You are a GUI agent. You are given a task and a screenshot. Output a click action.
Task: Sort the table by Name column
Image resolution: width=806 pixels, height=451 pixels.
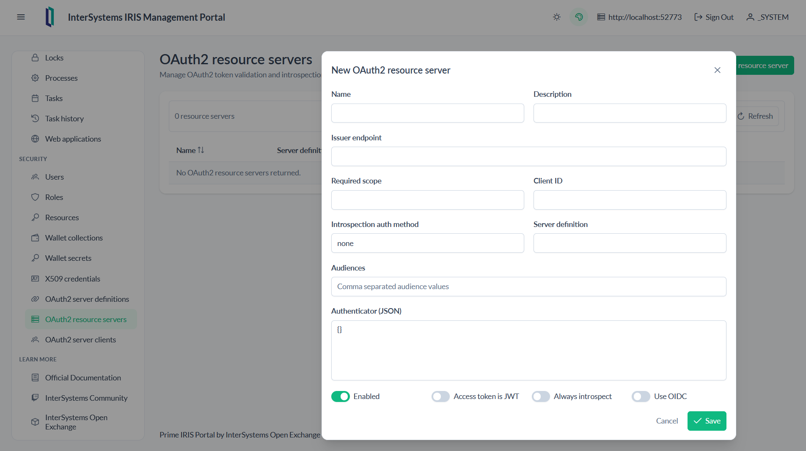coord(190,150)
